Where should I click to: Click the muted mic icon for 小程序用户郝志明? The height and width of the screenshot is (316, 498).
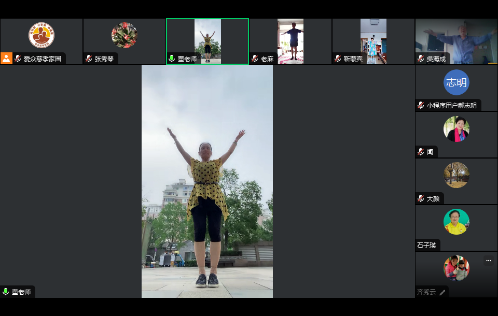(x=421, y=106)
